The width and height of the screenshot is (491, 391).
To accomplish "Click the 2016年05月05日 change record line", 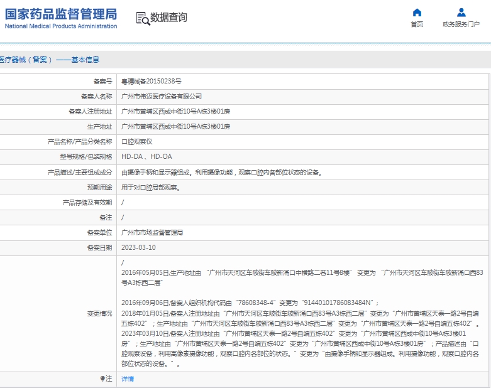I will point(302,277).
